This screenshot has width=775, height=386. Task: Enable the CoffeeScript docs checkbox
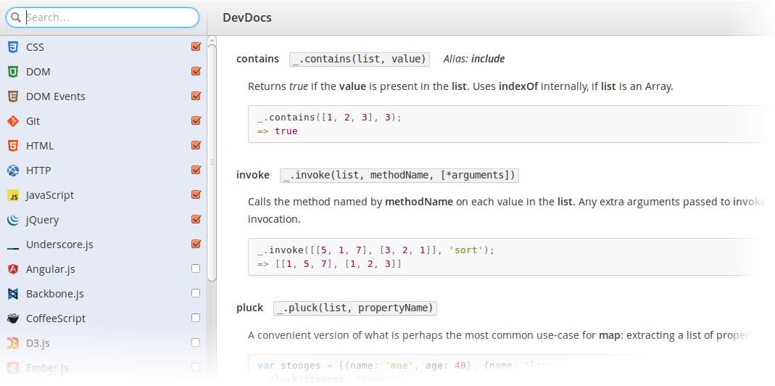(x=196, y=319)
